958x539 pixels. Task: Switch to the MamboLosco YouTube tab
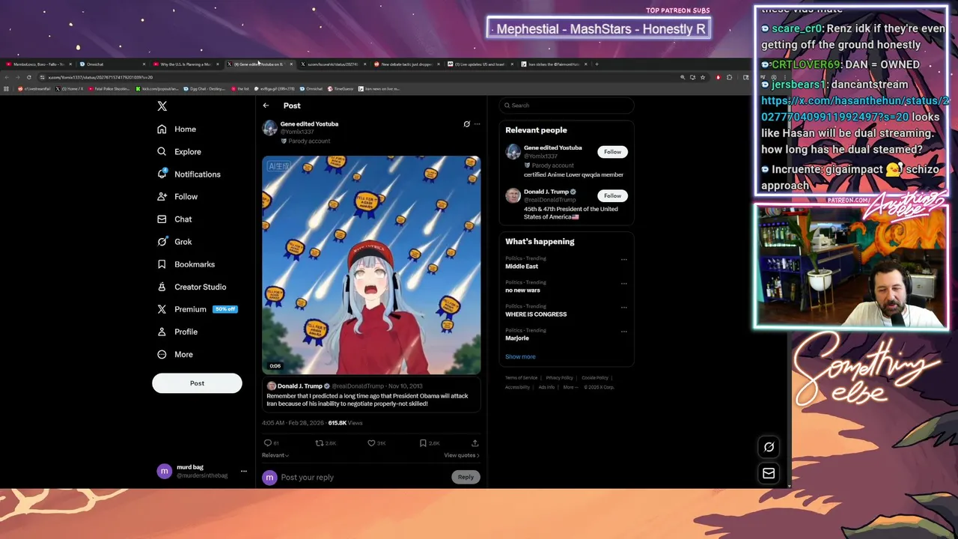pos(39,64)
